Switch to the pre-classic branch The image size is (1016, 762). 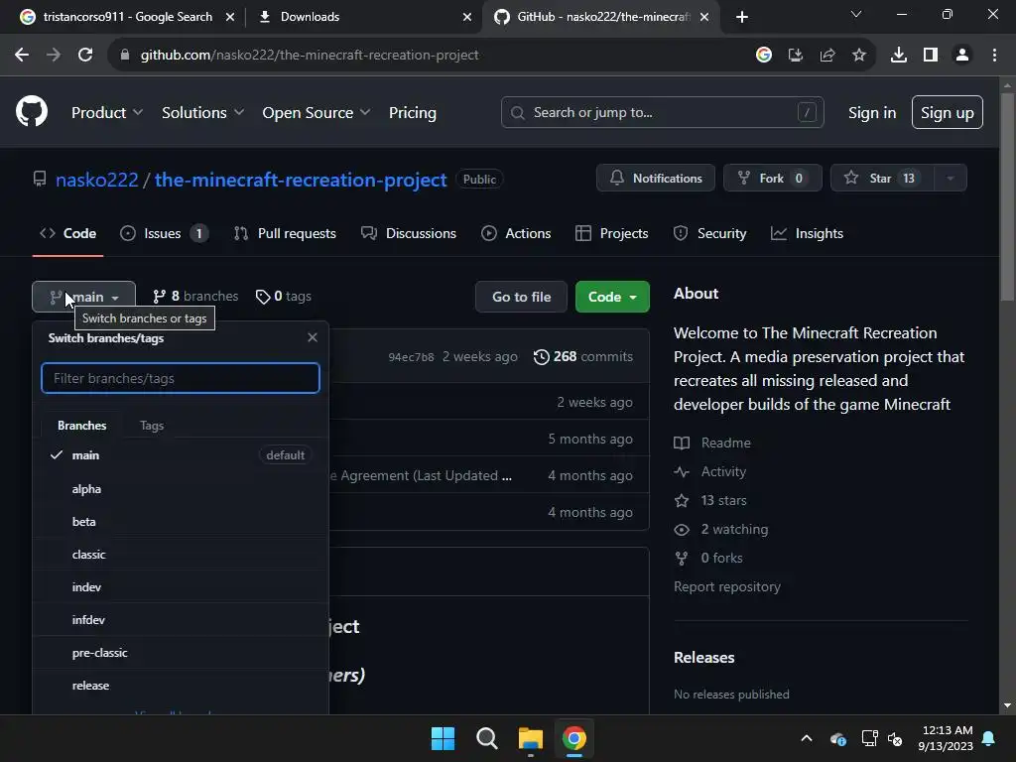181,653
